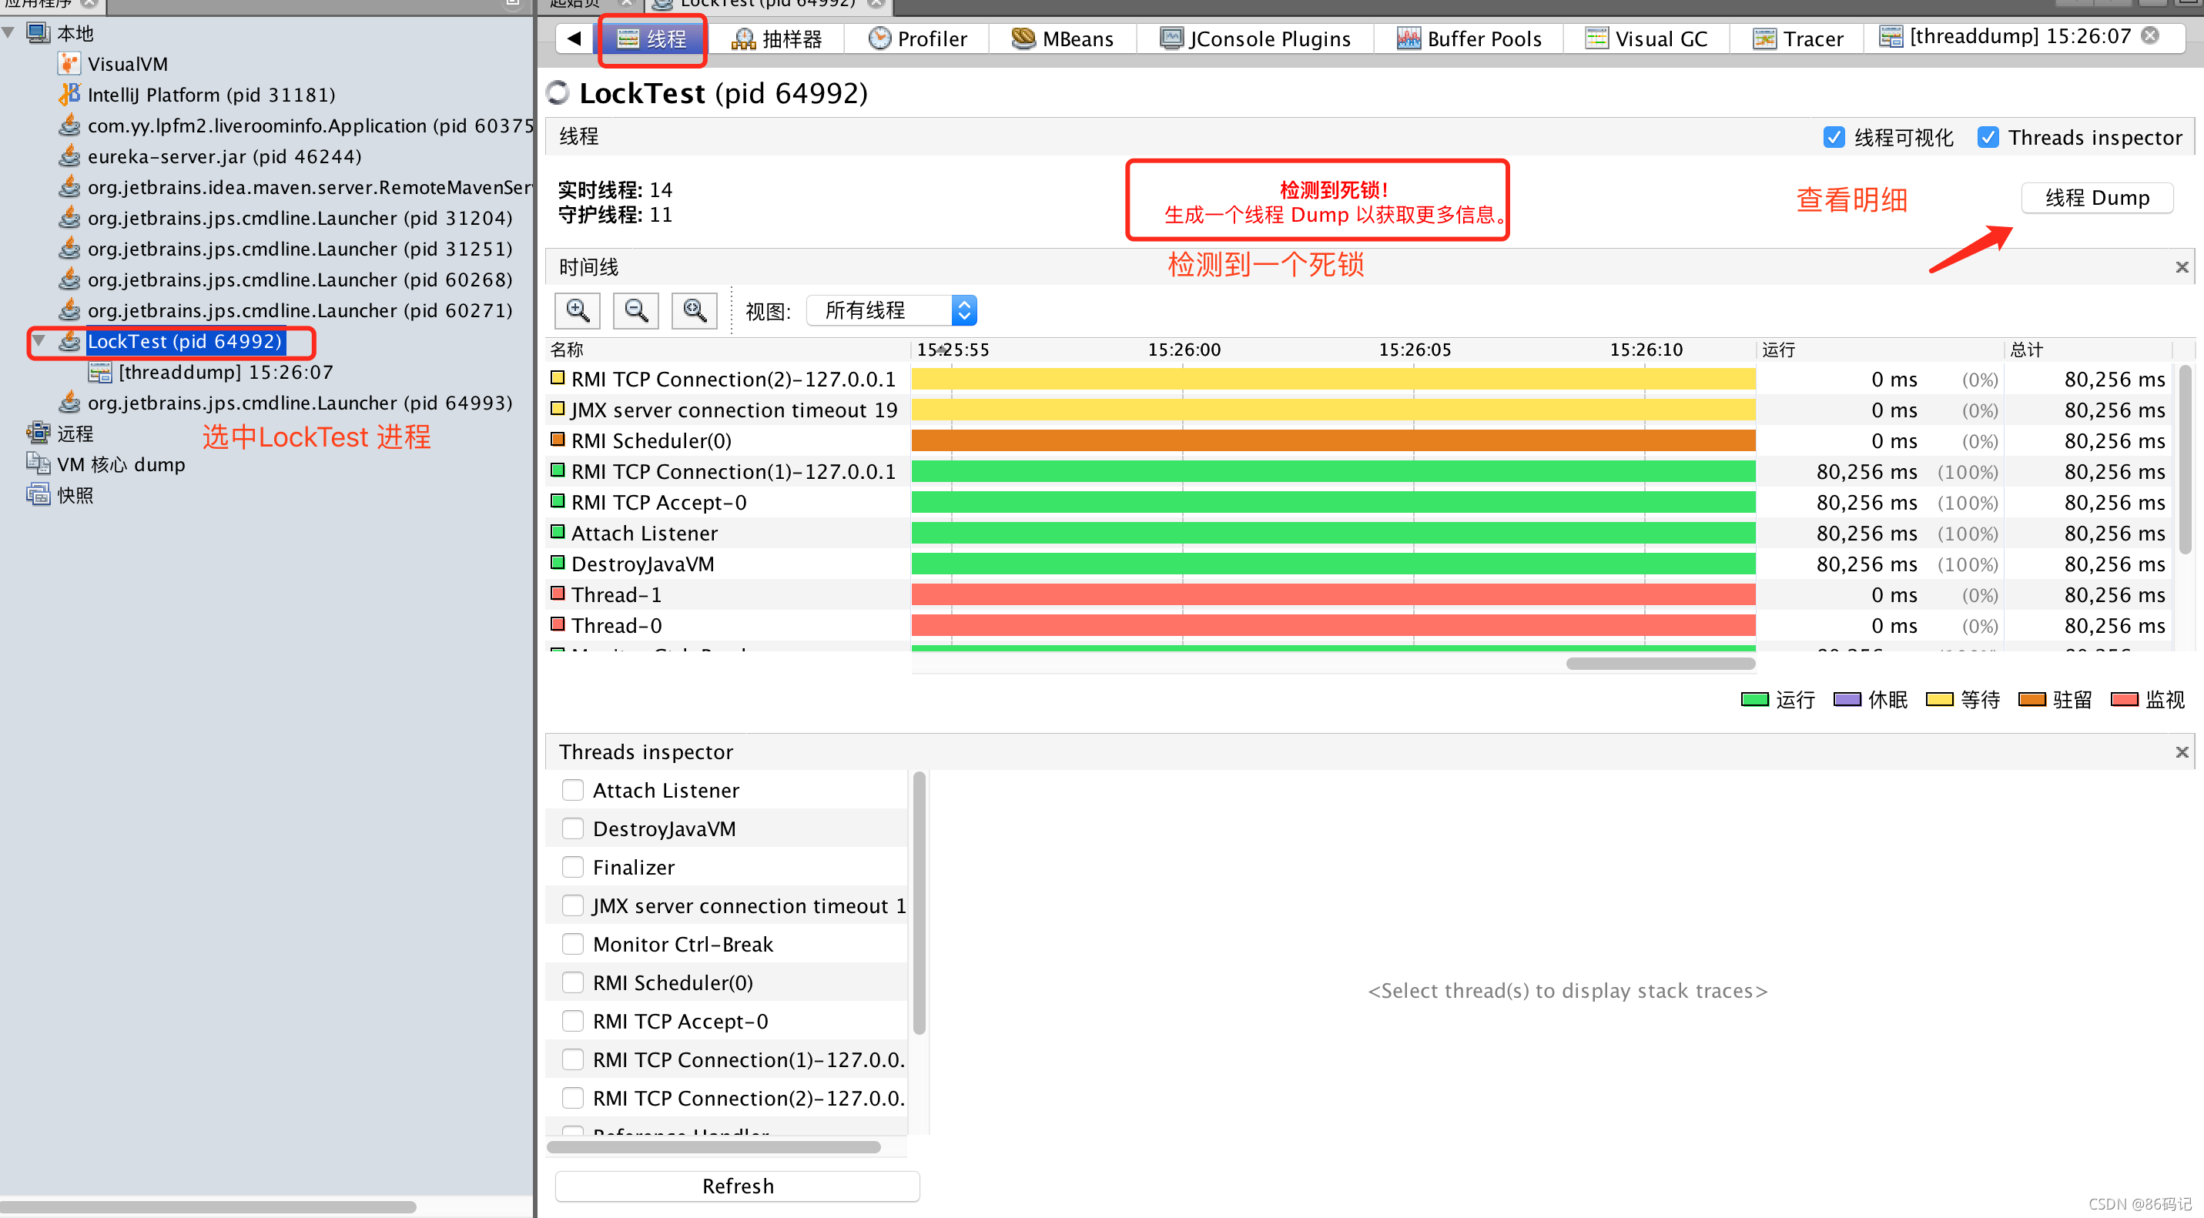Click the zoom out timeline icon

click(x=635, y=310)
